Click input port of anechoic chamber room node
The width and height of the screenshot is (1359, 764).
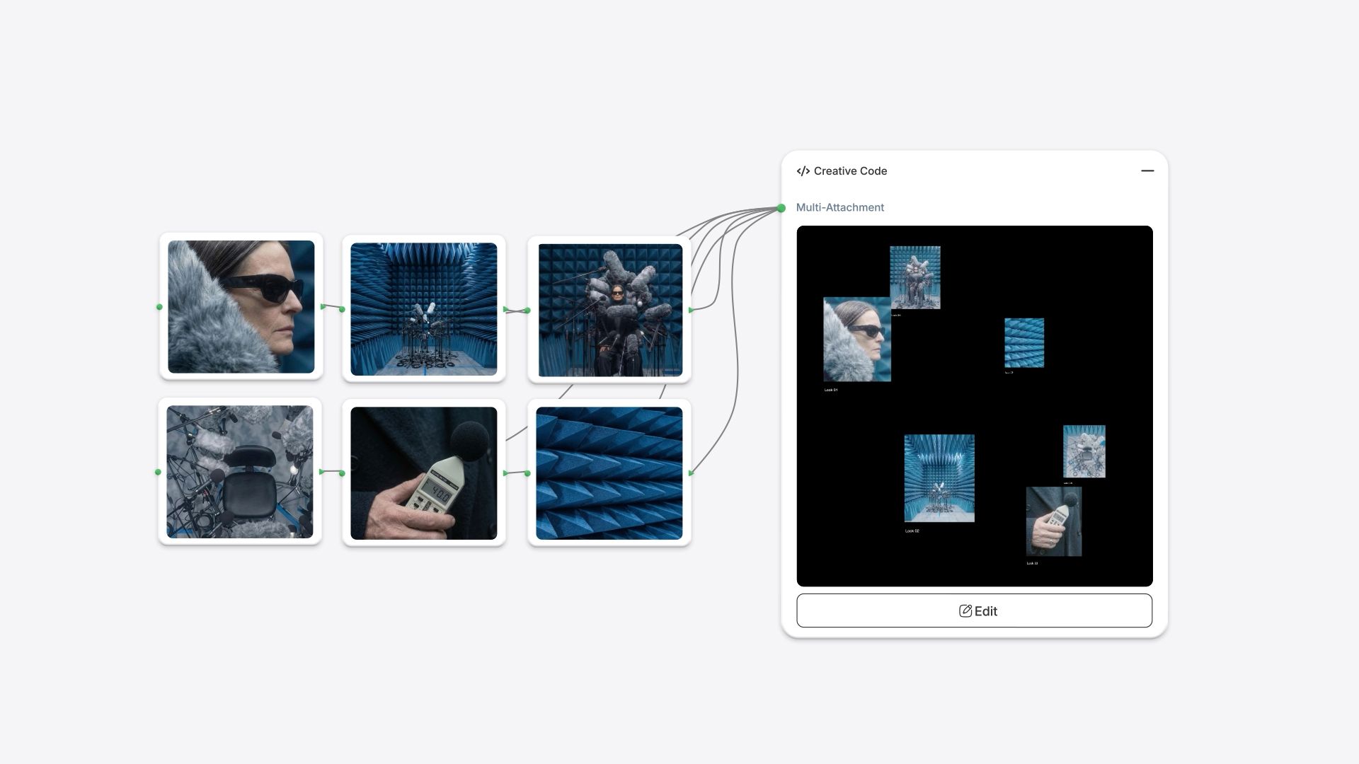(342, 309)
